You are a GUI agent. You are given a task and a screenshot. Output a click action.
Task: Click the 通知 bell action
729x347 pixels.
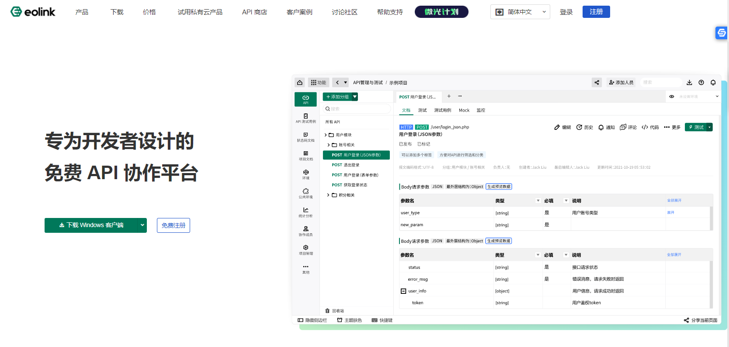[607, 127]
